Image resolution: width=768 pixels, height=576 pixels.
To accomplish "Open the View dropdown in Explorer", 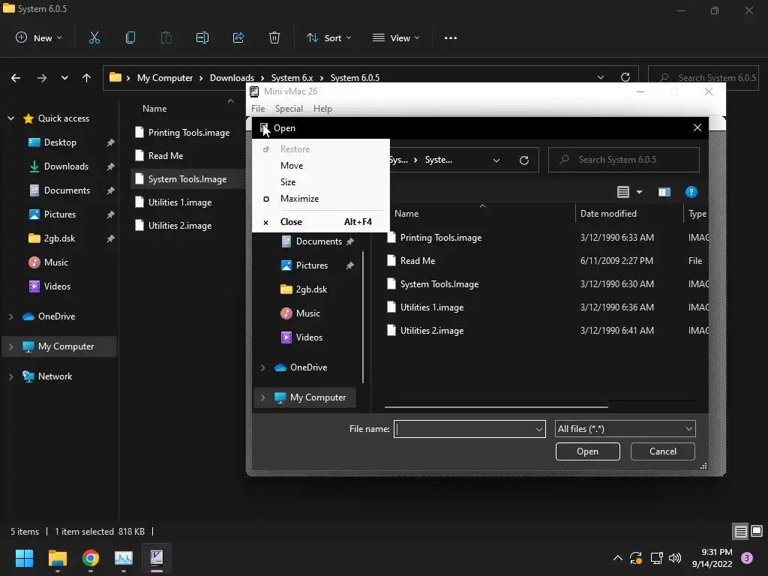I will pos(396,37).
